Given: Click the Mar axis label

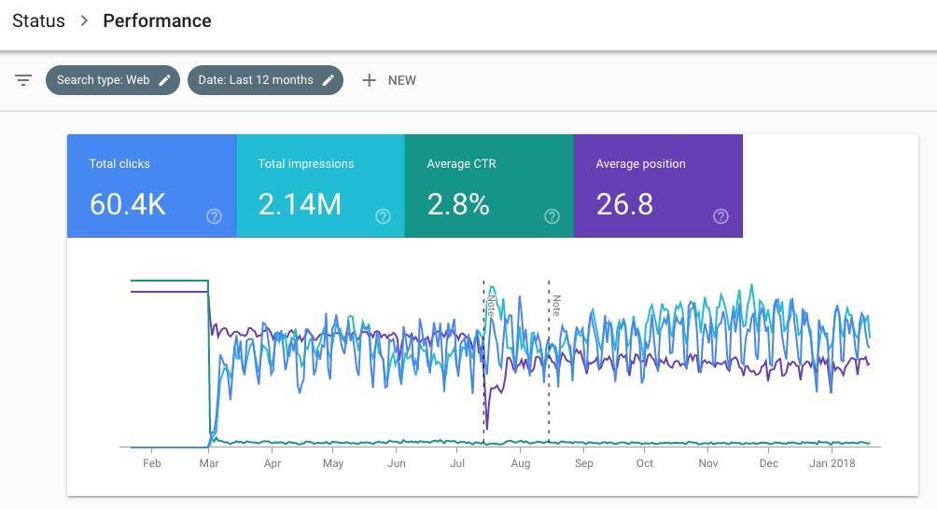Looking at the screenshot, I should (x=208, y=463).
